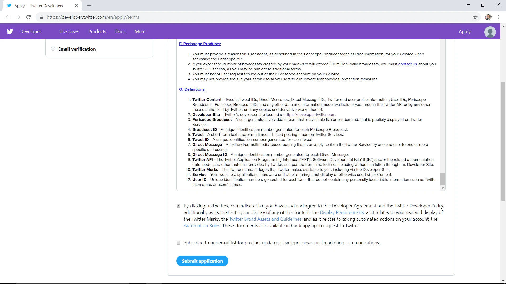This screenshot has height=284, width=506.
Task: Click the "Twitter Content" definition term
Action: click(207, 100)
